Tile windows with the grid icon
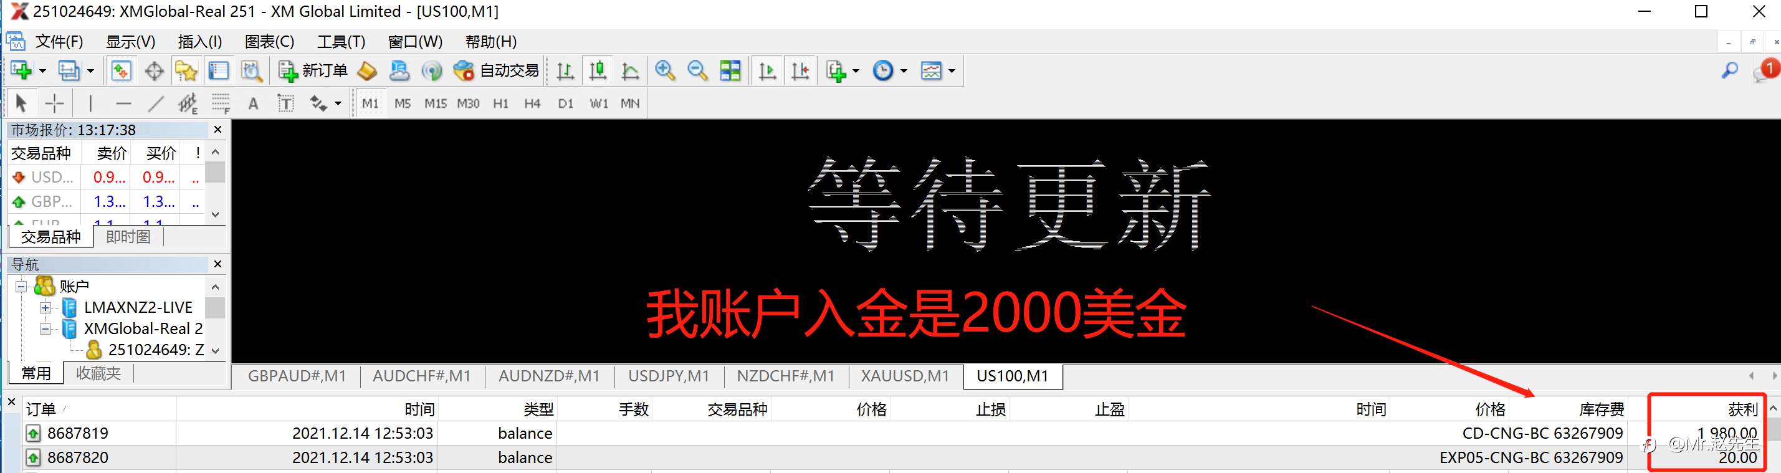Screen dimensions: 1781x473 pyautogui.click(x=730, y=70)
